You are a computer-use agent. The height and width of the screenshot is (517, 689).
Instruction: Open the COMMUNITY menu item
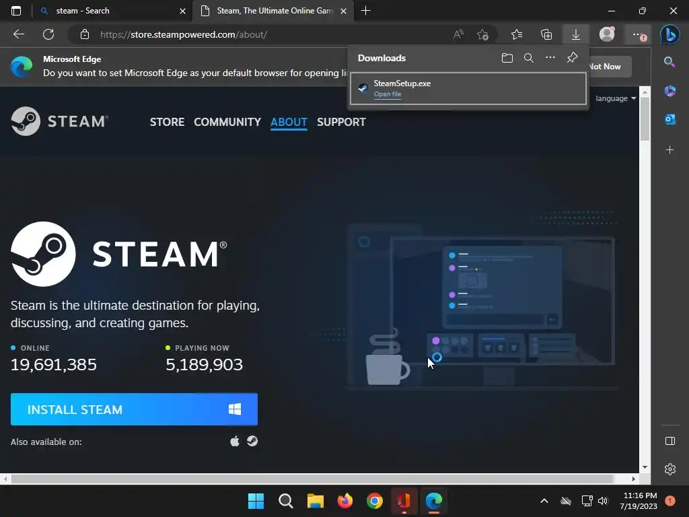pyautogui.click(x=227, y=122)
